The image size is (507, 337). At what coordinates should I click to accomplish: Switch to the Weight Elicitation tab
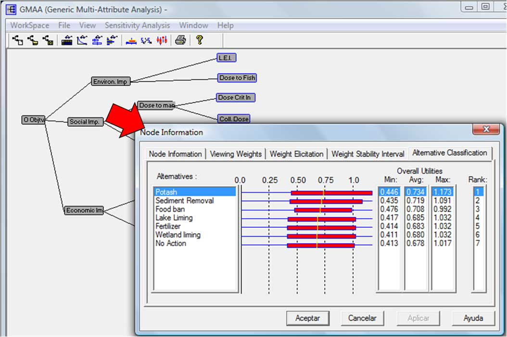296,154
